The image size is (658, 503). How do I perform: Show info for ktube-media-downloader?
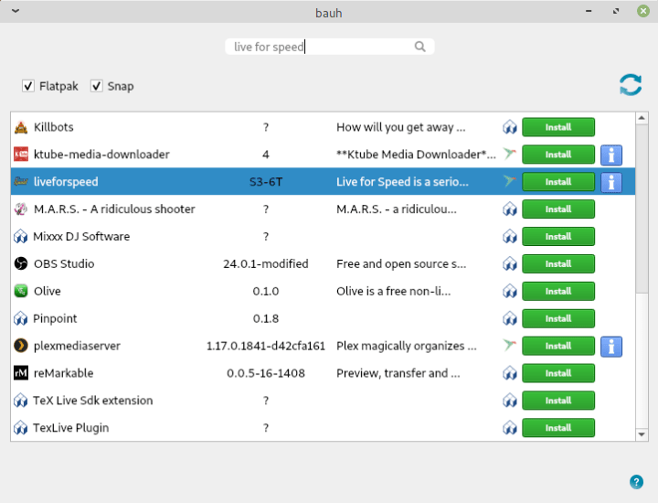[611, 155]
